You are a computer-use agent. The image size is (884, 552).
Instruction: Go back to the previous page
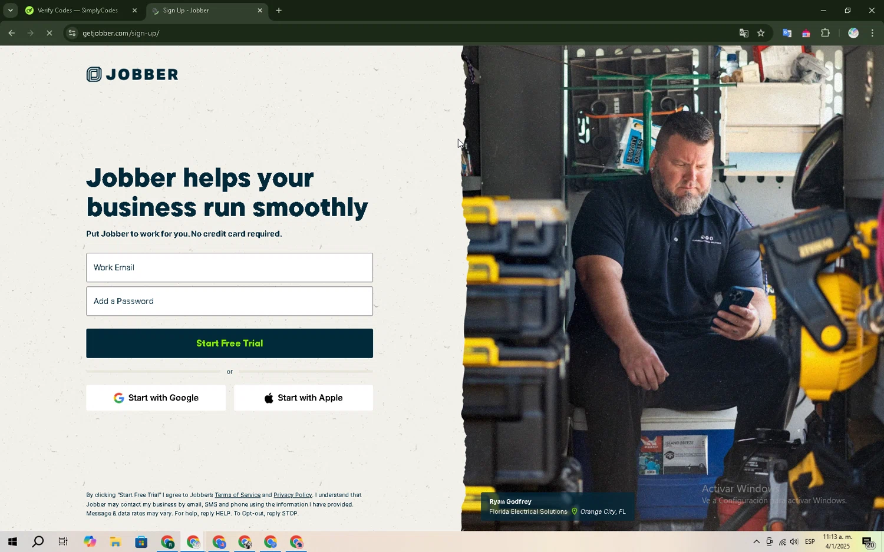tap(12, 34)
